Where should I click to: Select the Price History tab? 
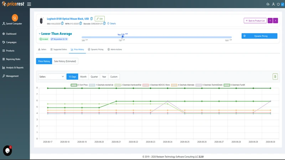coord(77,49)
